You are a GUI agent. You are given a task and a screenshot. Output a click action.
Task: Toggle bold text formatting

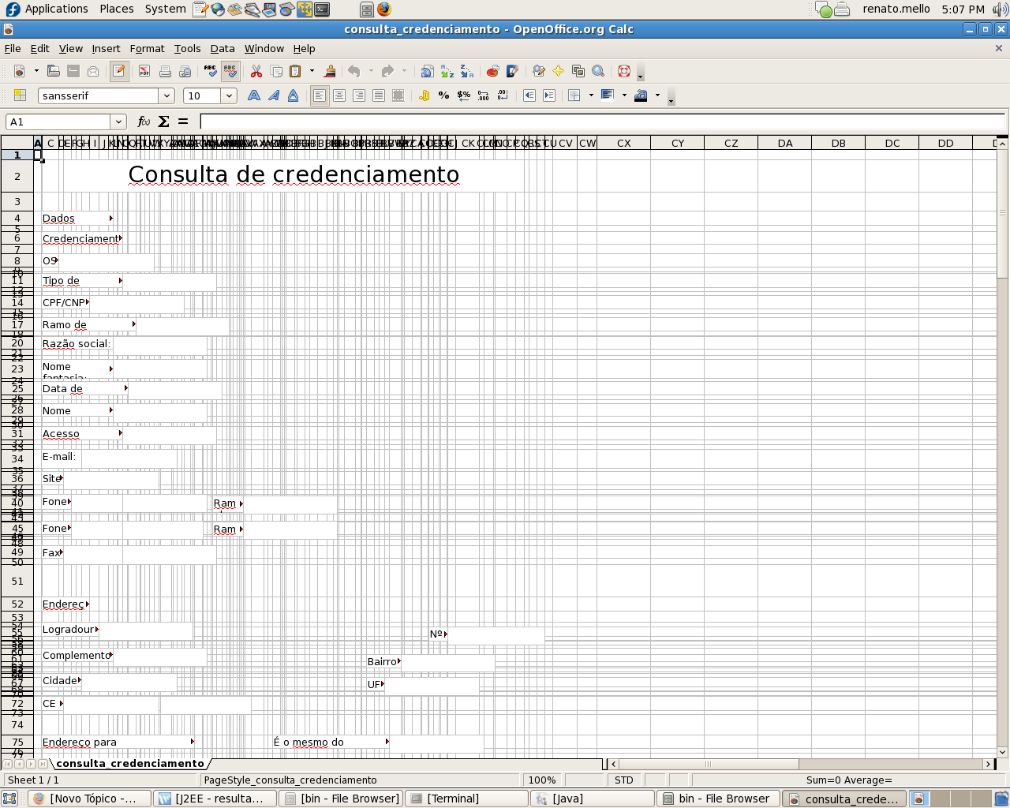click(x=253, y=95)
